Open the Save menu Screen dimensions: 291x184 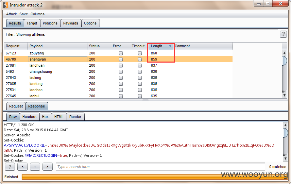coord(23,14)
